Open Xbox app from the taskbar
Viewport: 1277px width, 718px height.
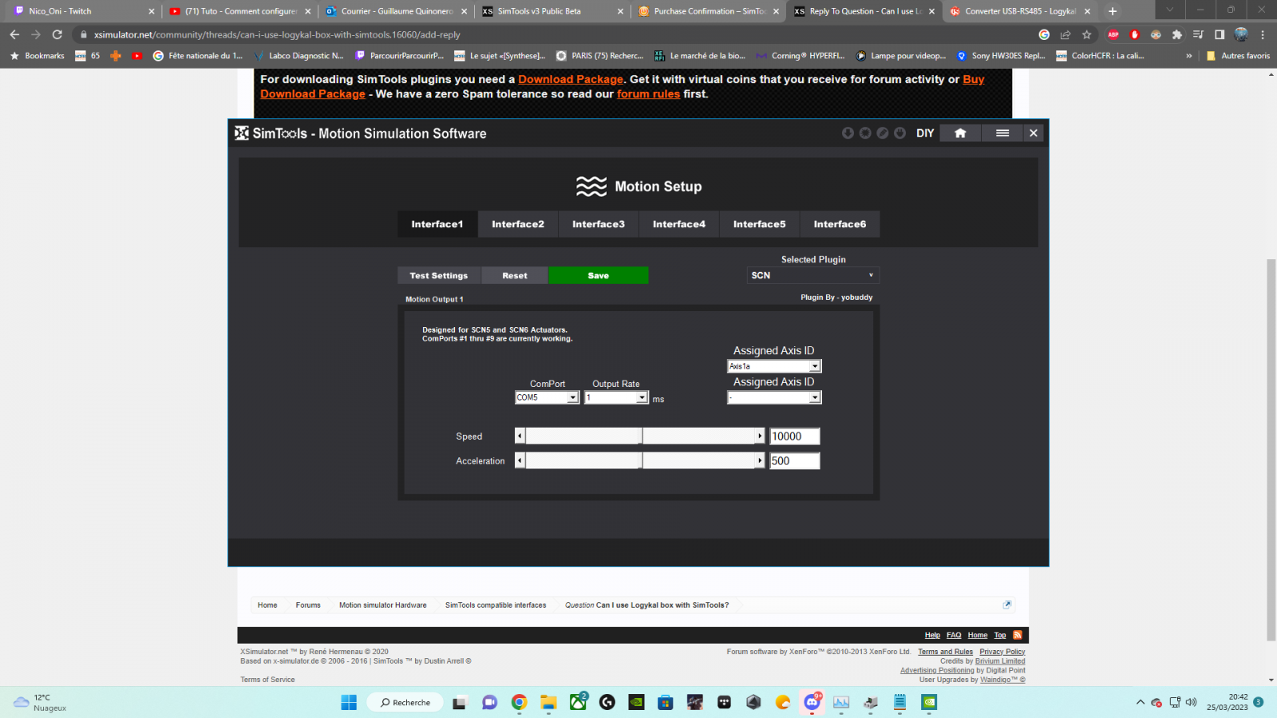[579, 702]
